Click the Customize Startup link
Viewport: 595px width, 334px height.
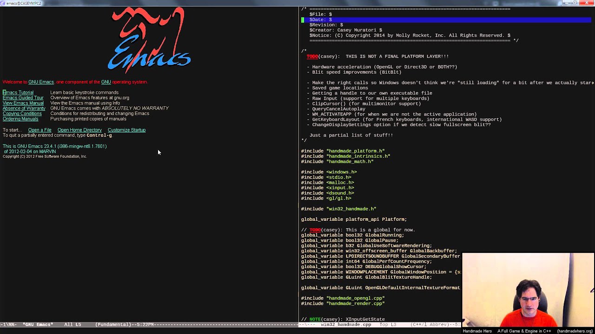click(126, 130)
